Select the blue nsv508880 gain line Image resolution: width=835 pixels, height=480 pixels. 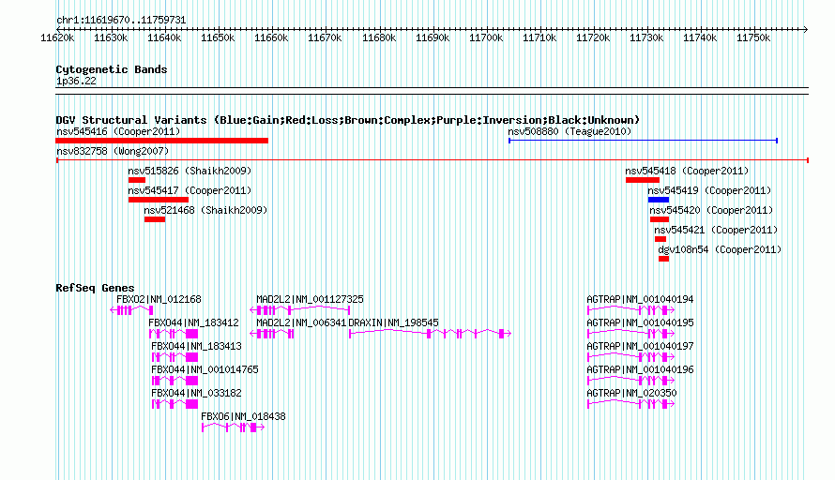(644, 141)
